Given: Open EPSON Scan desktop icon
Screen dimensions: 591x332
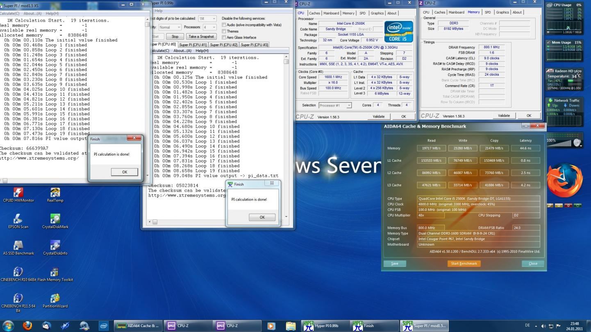Looking at the screenshot, I should (18, 221).
